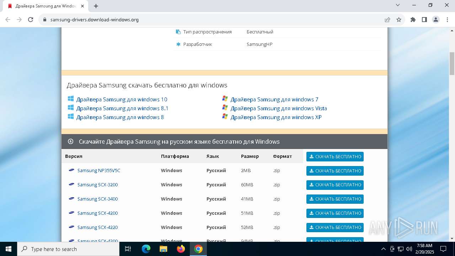The image size is (455, 256).
Task: Click the Windows logo beside the windows 8 link
Action: tap(71, 116)
